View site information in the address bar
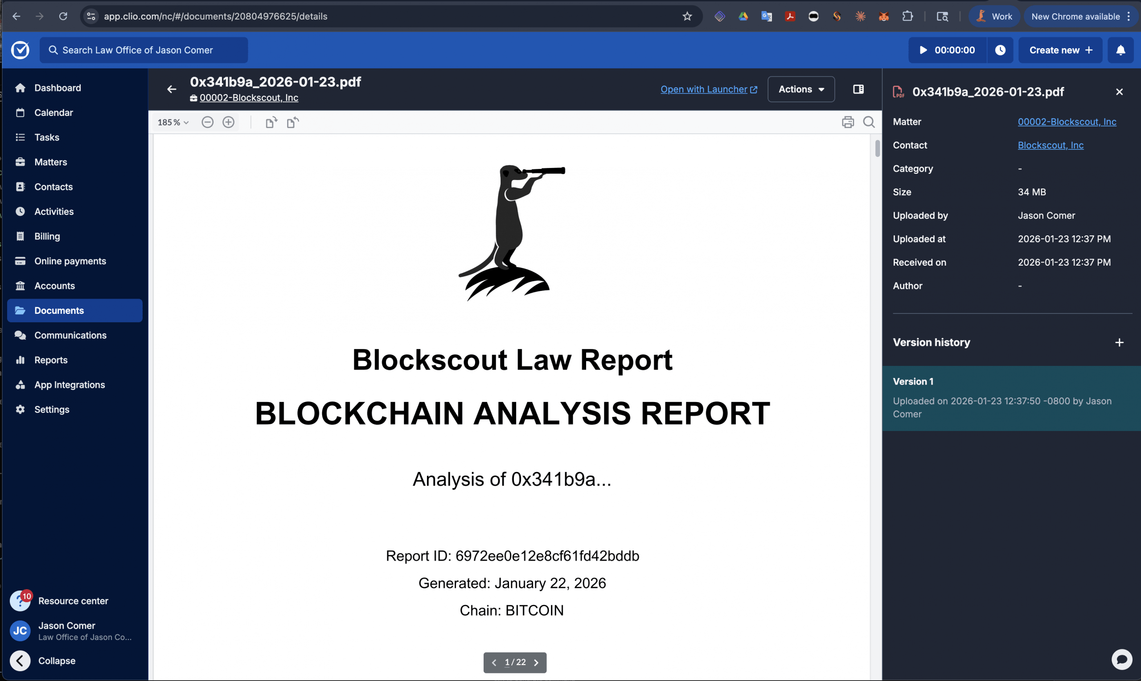Screen dimensions: 1141x681 point(91,16)
